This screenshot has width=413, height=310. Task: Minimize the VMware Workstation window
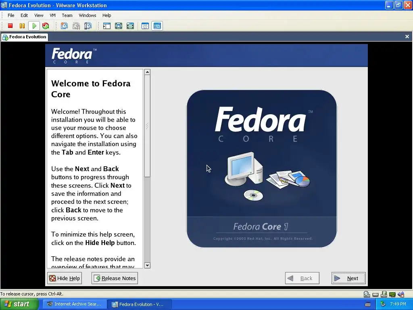389,5
